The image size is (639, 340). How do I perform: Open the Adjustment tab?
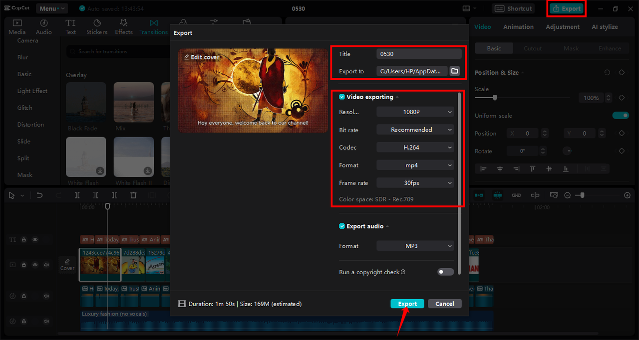coord(563,27)
